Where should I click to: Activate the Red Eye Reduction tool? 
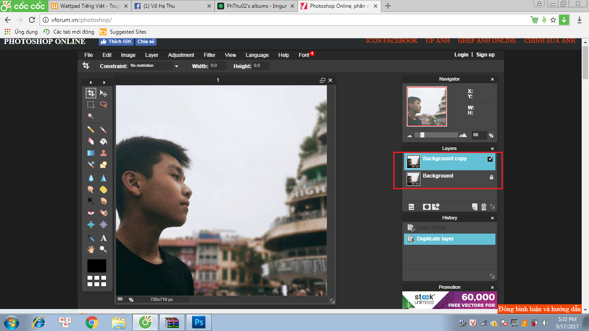click(91, 212)
